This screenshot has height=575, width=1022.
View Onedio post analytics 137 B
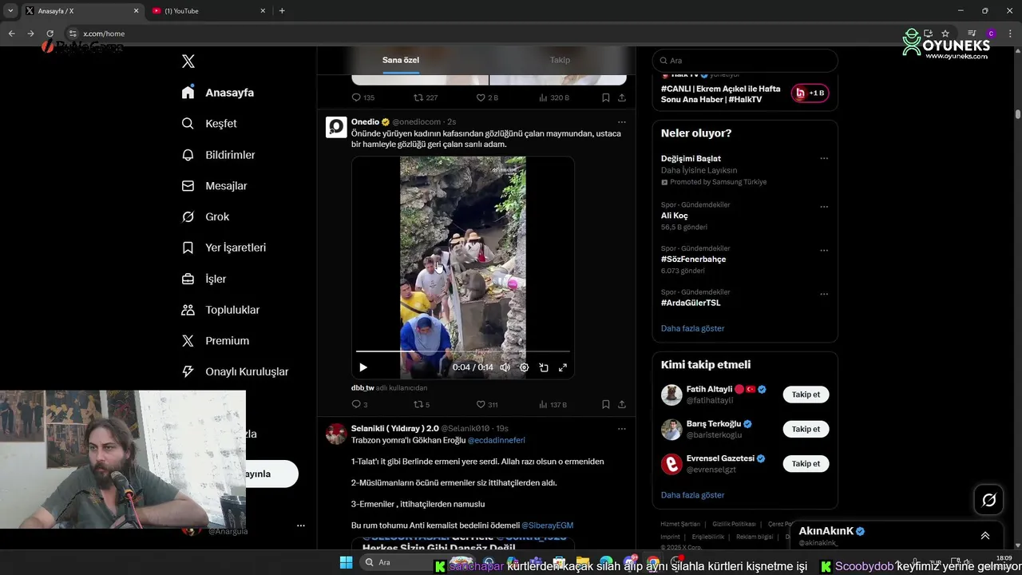pyautogui.click(x=553, y=405)
